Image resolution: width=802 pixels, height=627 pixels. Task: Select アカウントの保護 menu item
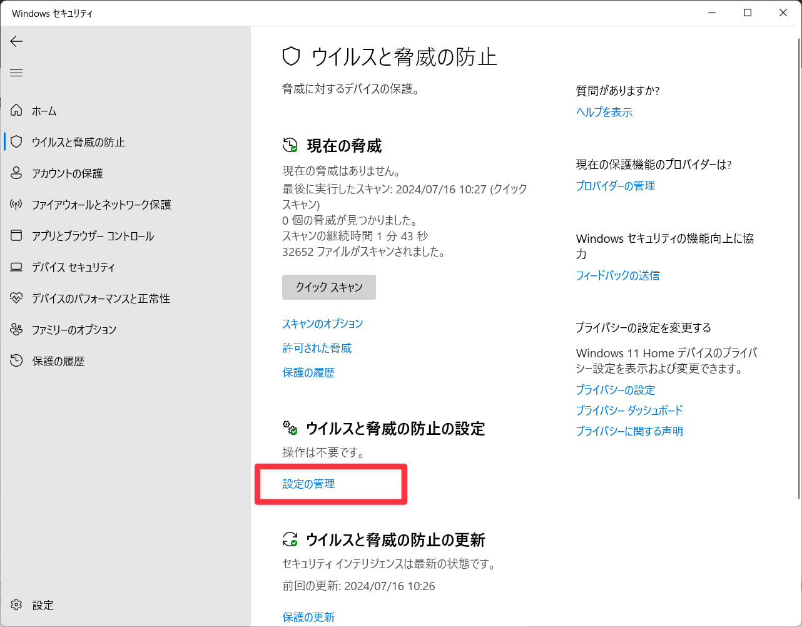pyautogui.click(x=68, y=173)
